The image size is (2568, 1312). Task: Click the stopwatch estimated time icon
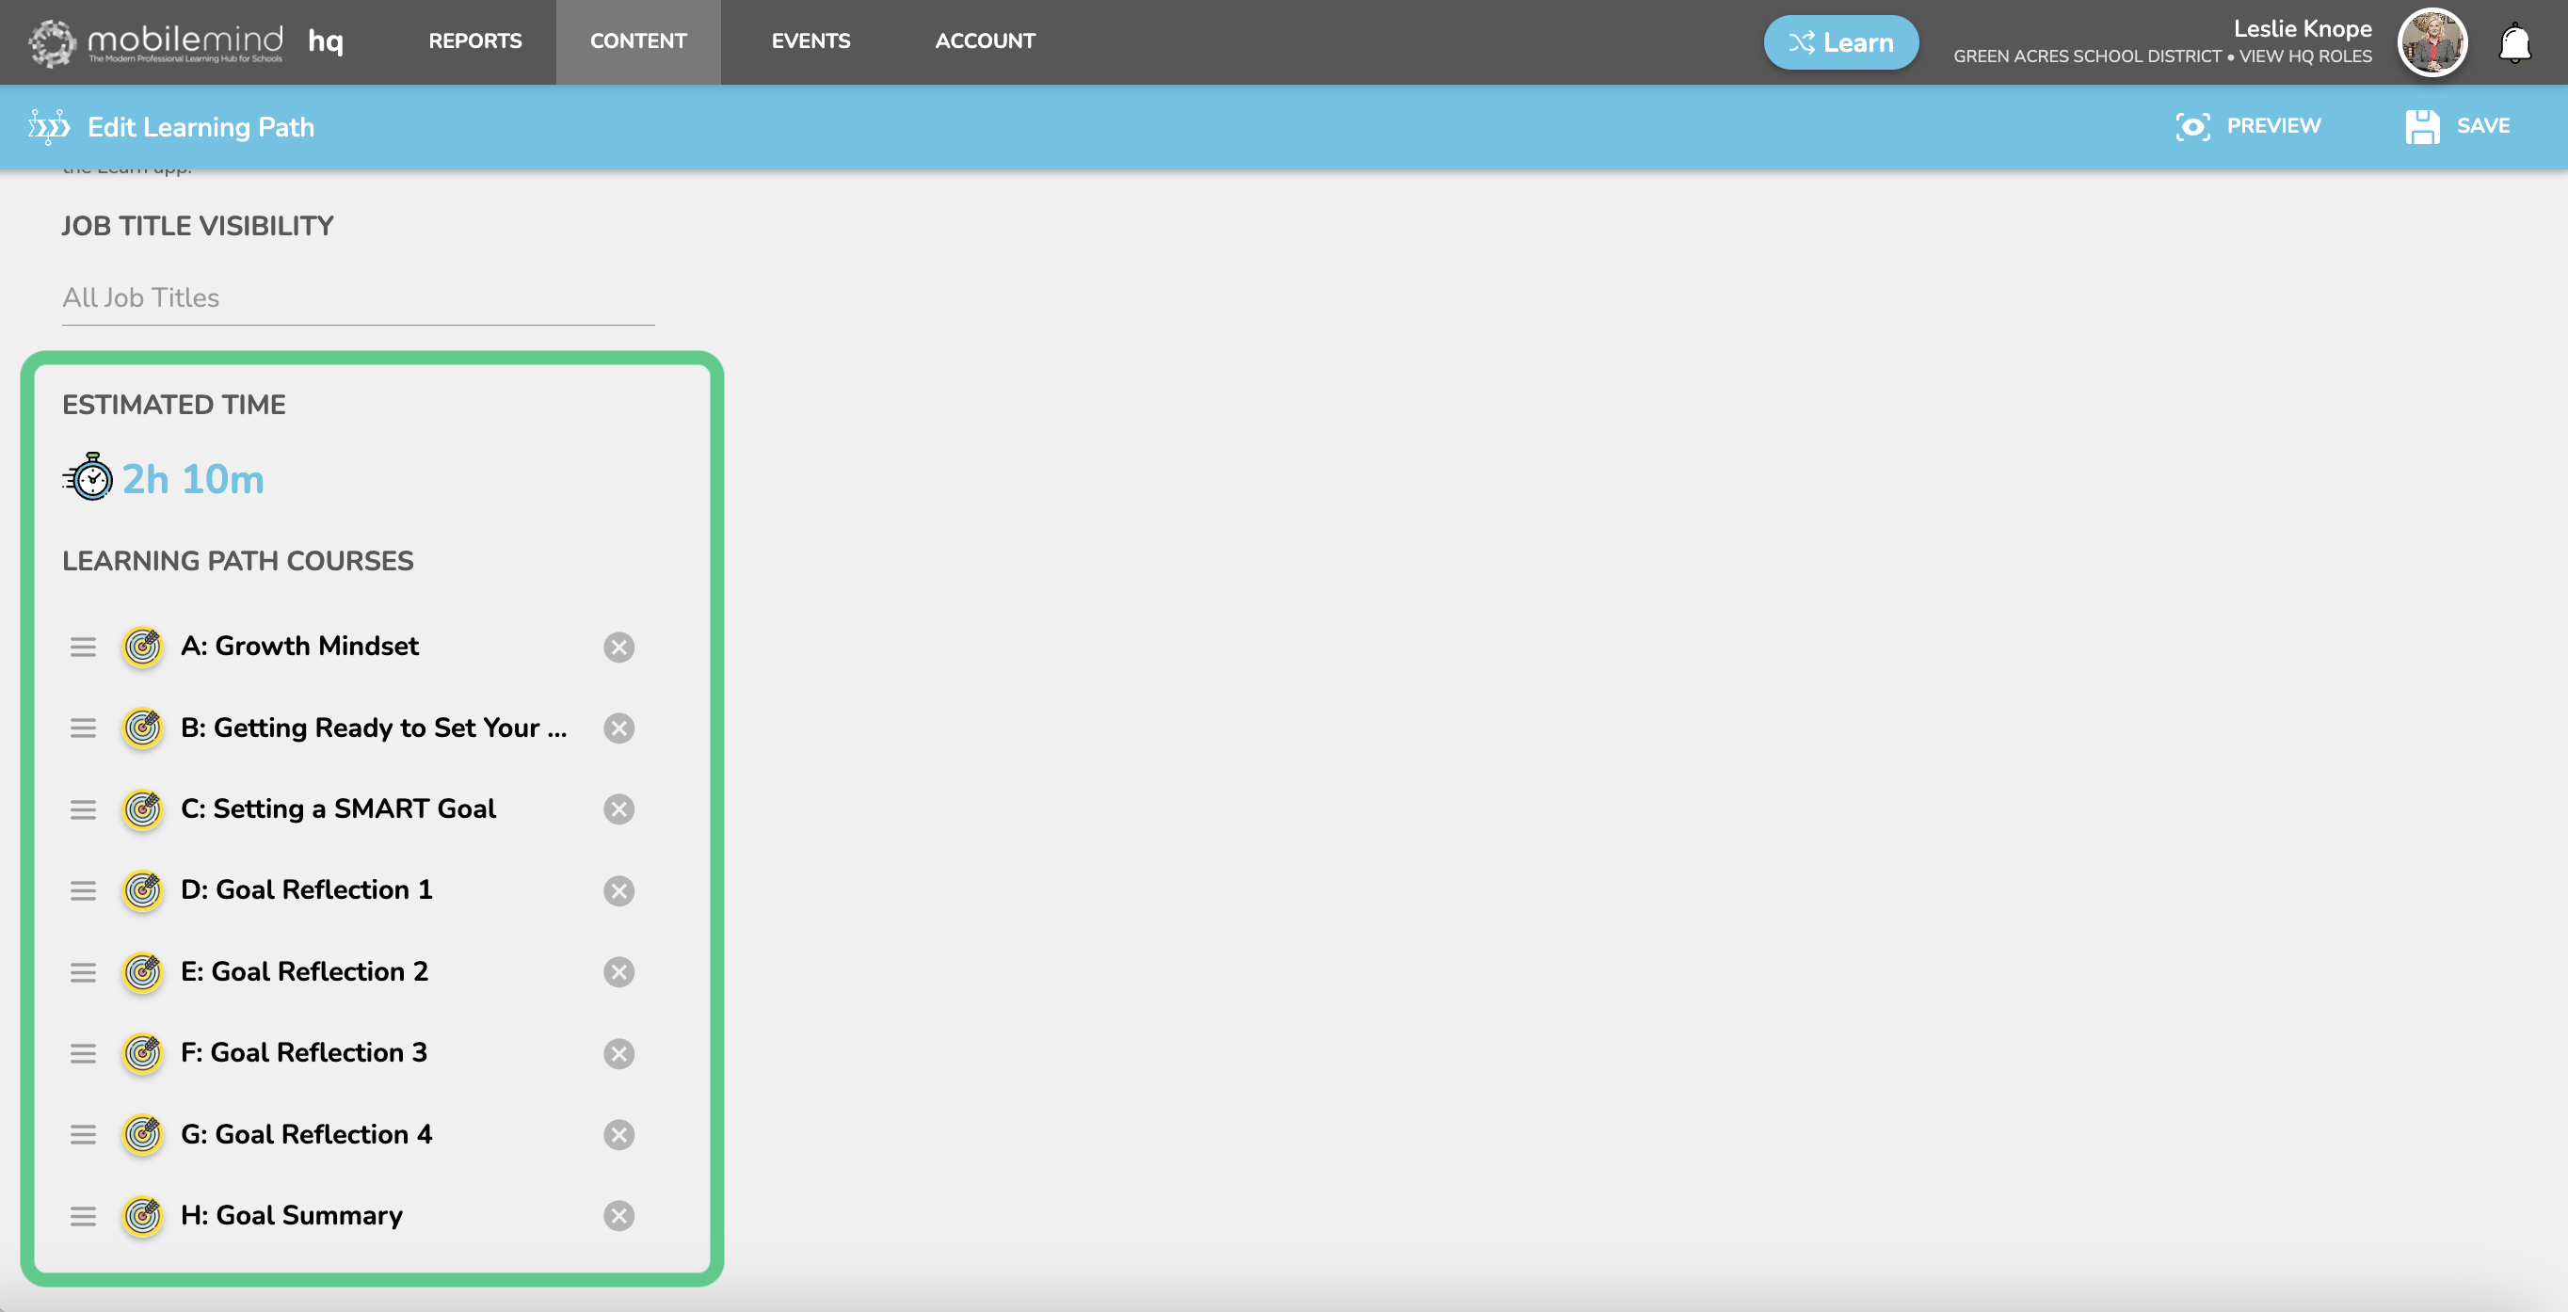[89, 477]
